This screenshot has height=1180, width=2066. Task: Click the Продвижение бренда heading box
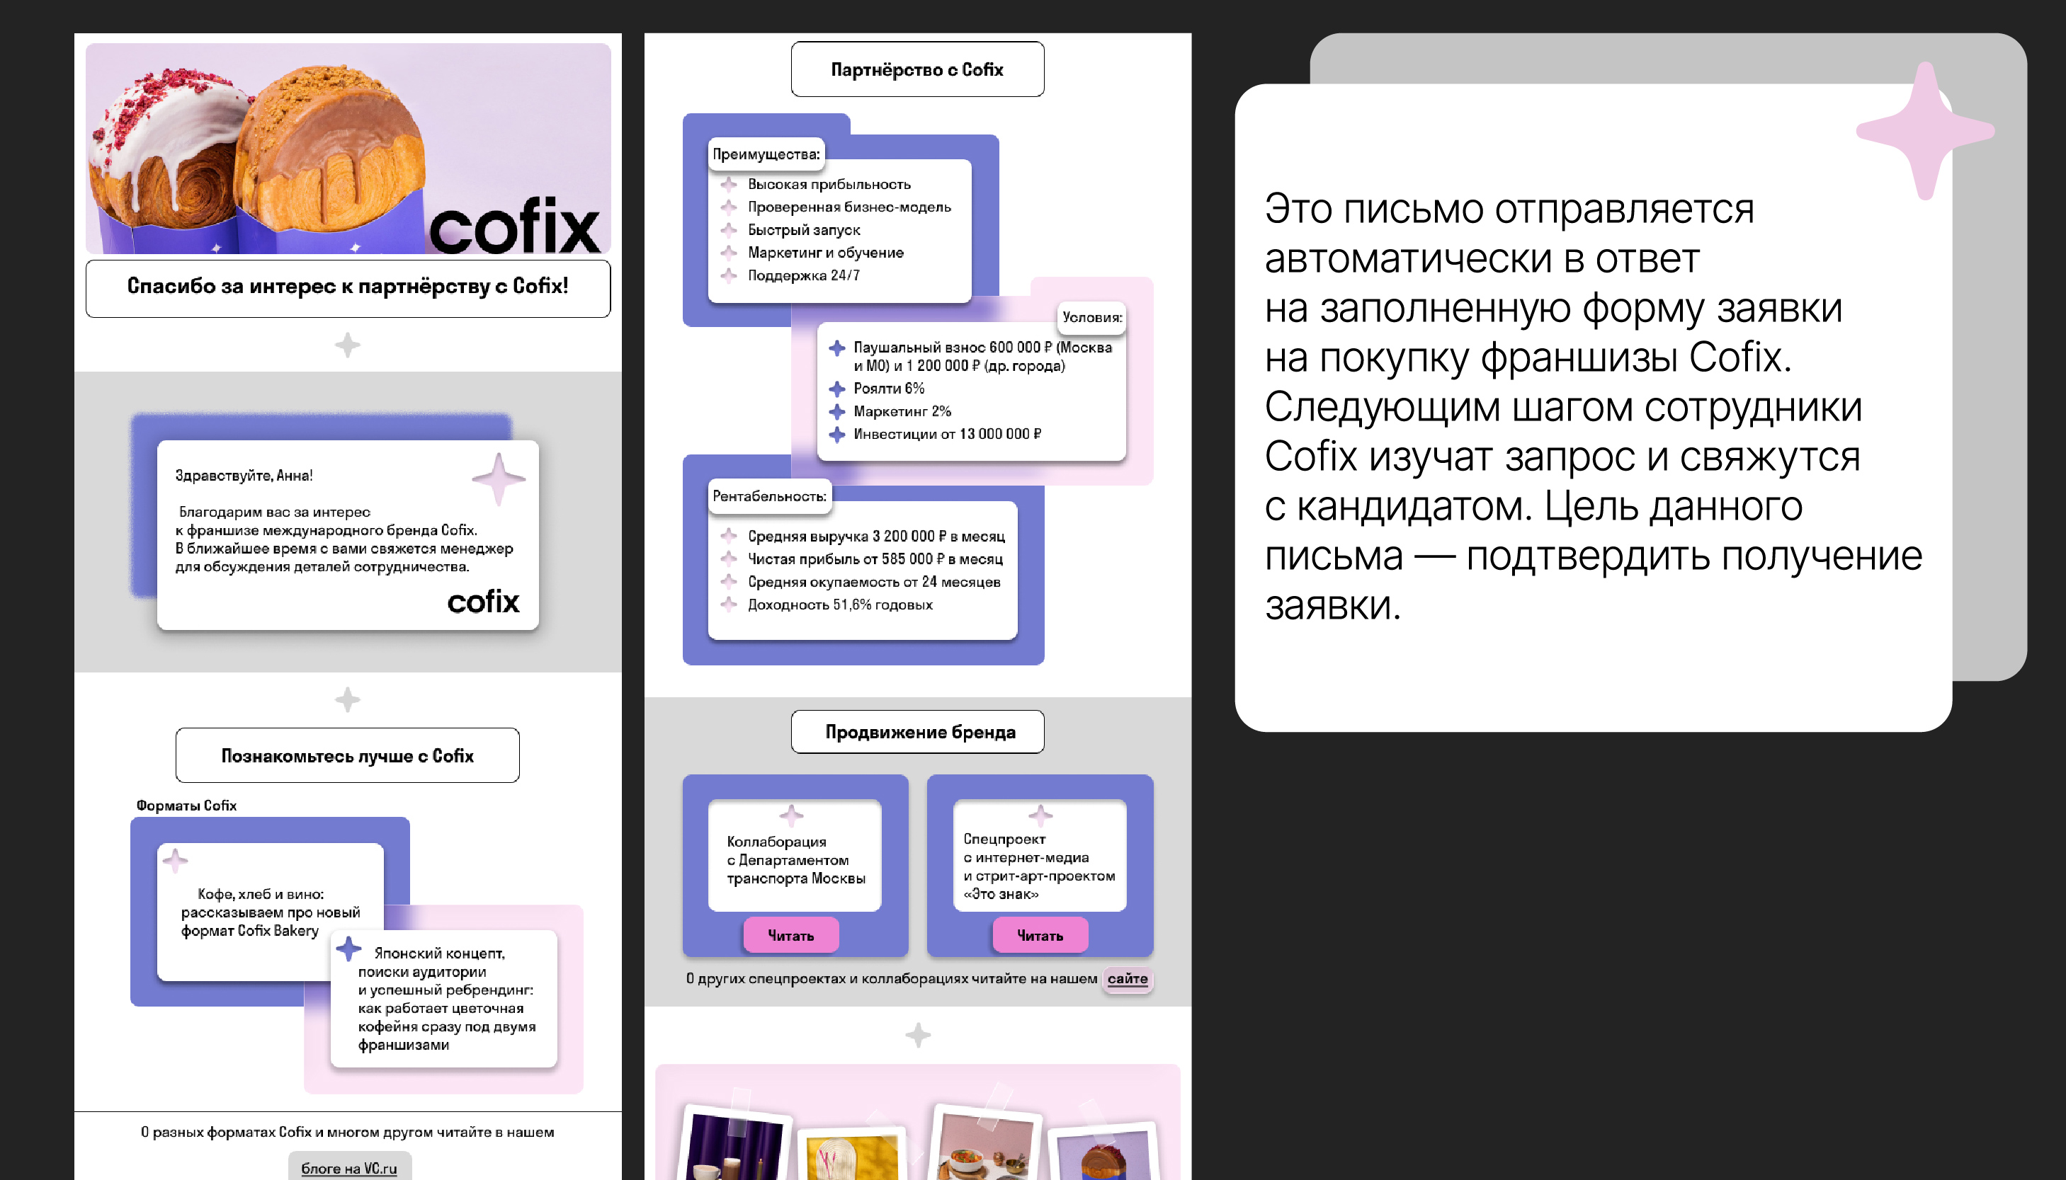tap(917, 732)
